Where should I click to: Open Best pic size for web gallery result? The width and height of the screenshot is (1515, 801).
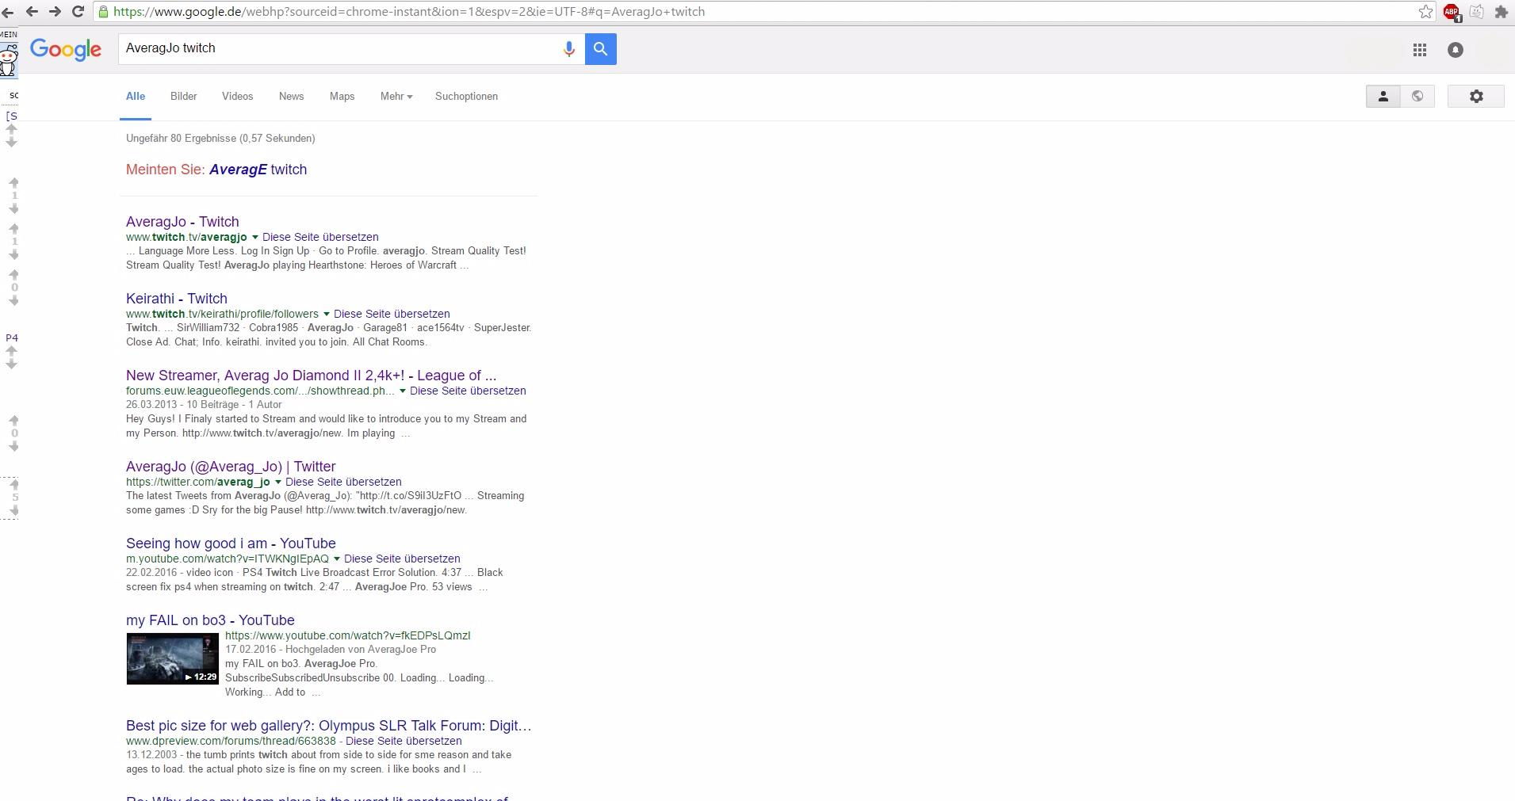coord(329,726)
